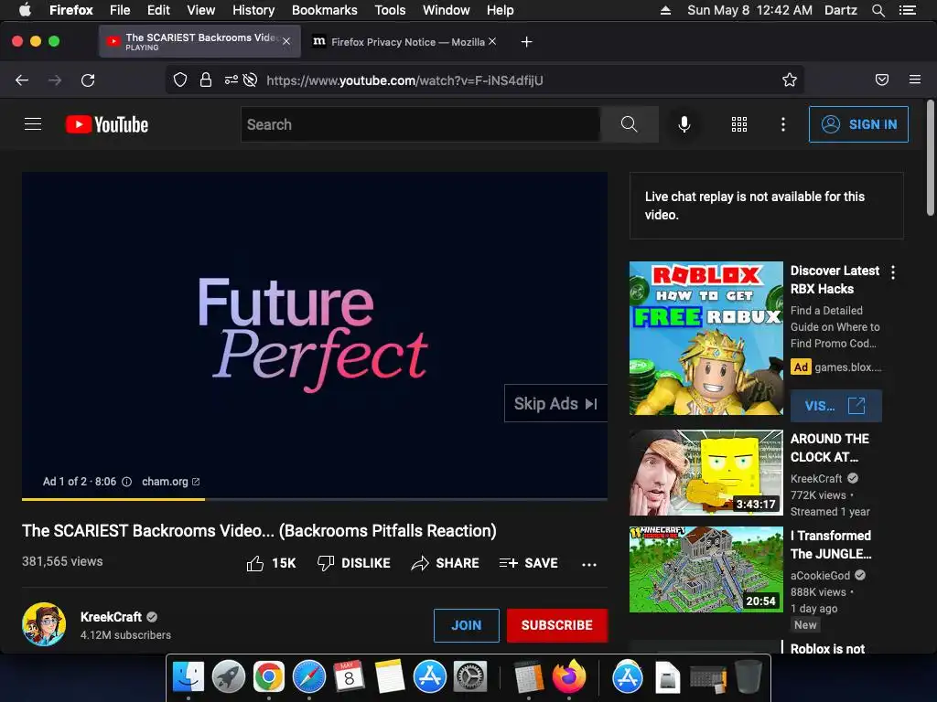Switch to Firefox Privacy Notice tab

404,42
